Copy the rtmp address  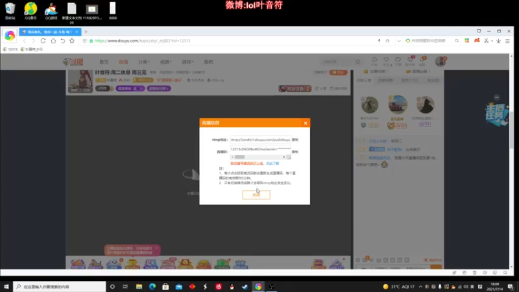pyautogui.click(x=295, y=140)
